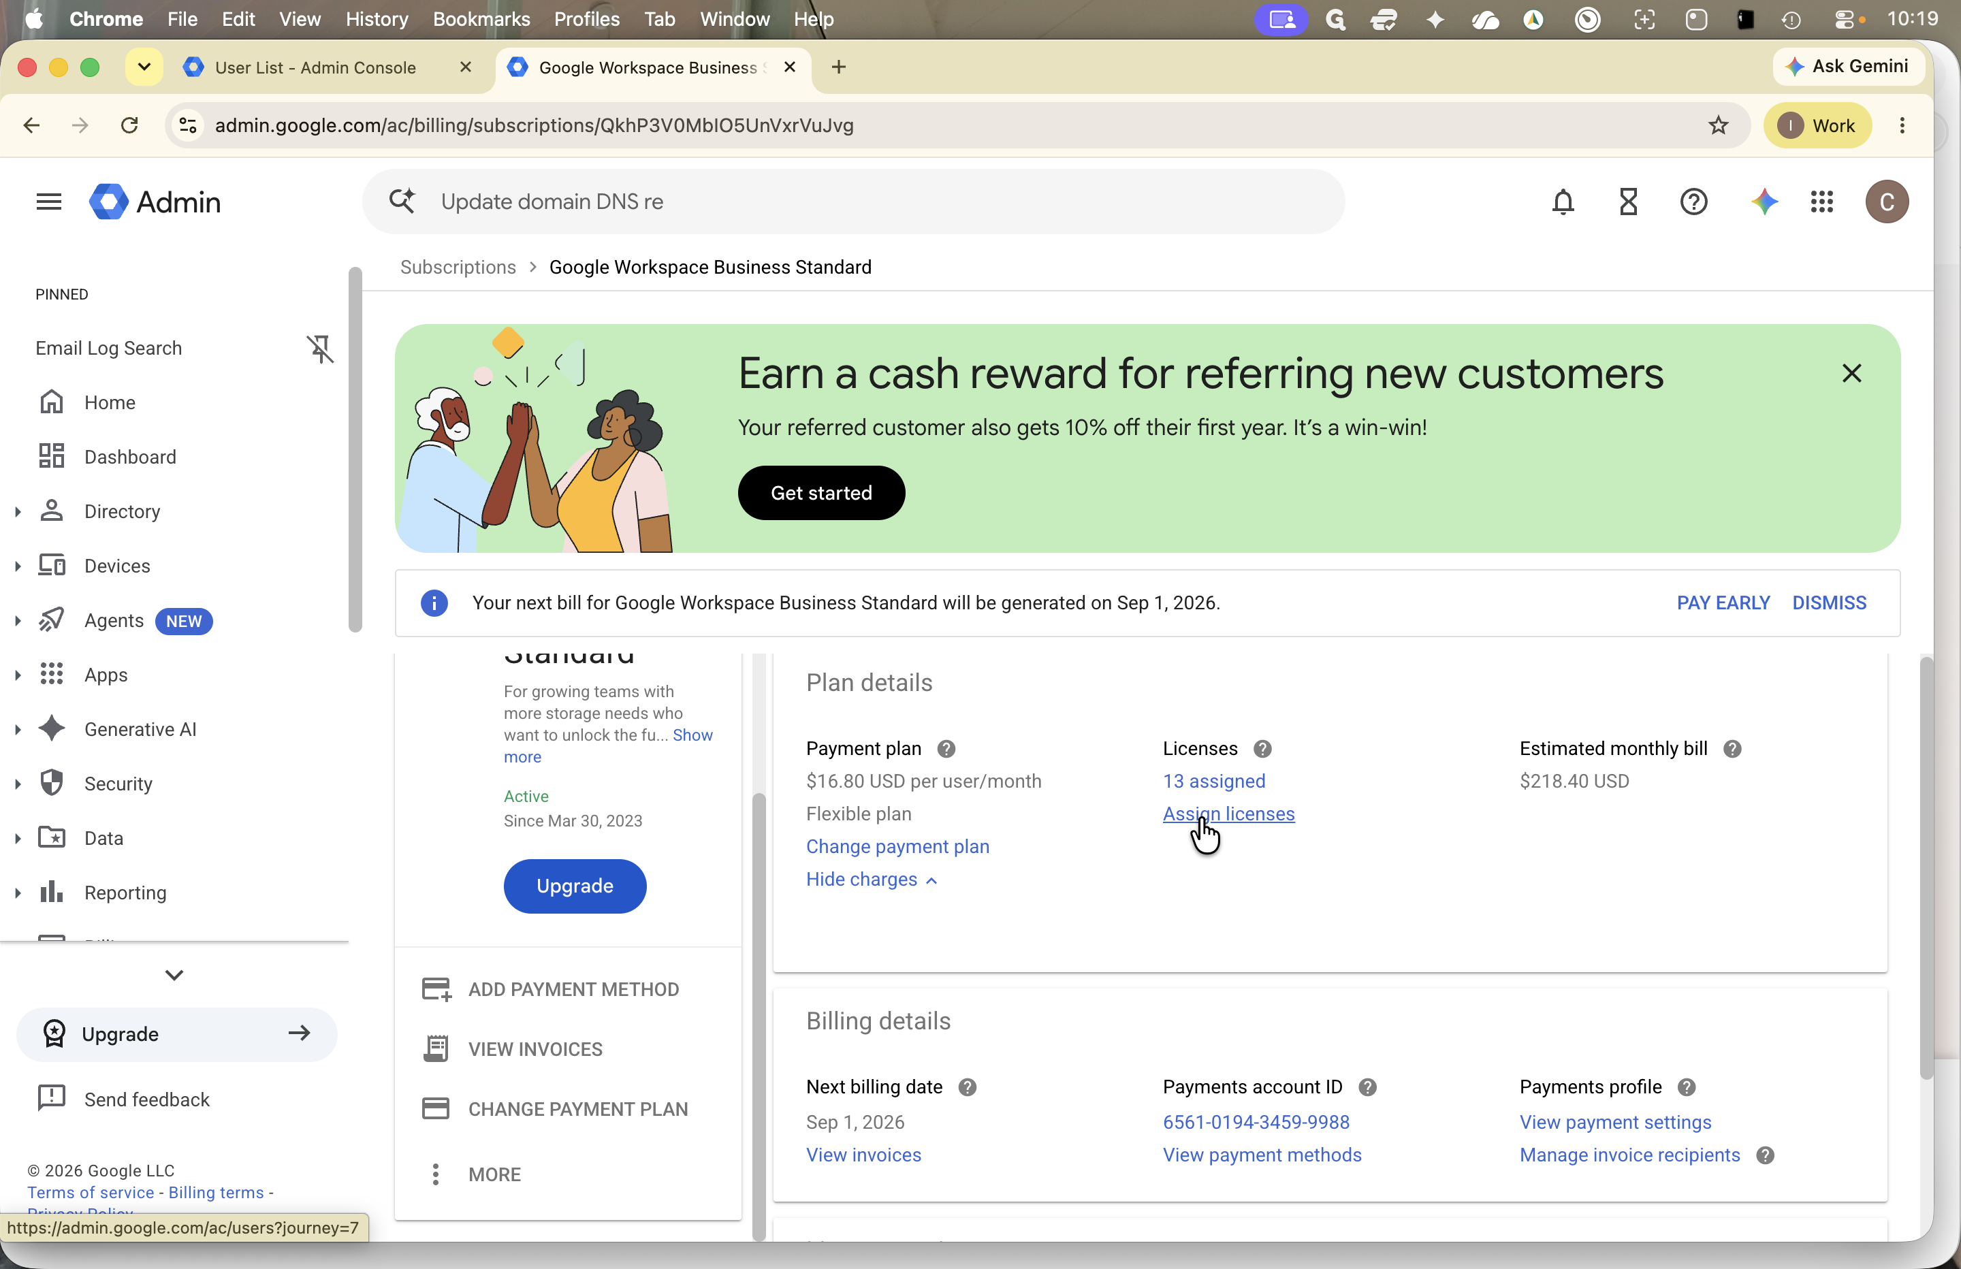Show more sidebar items with the chevron

coord(174,975)
